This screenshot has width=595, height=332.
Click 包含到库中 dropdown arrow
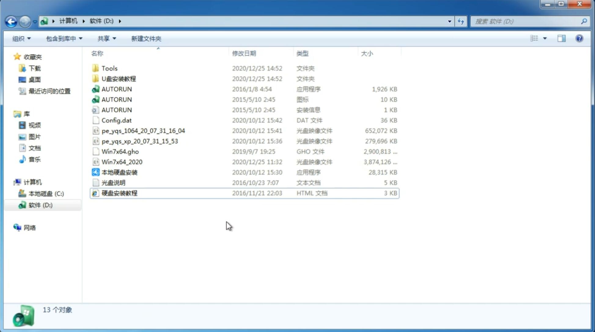point(80,38)
